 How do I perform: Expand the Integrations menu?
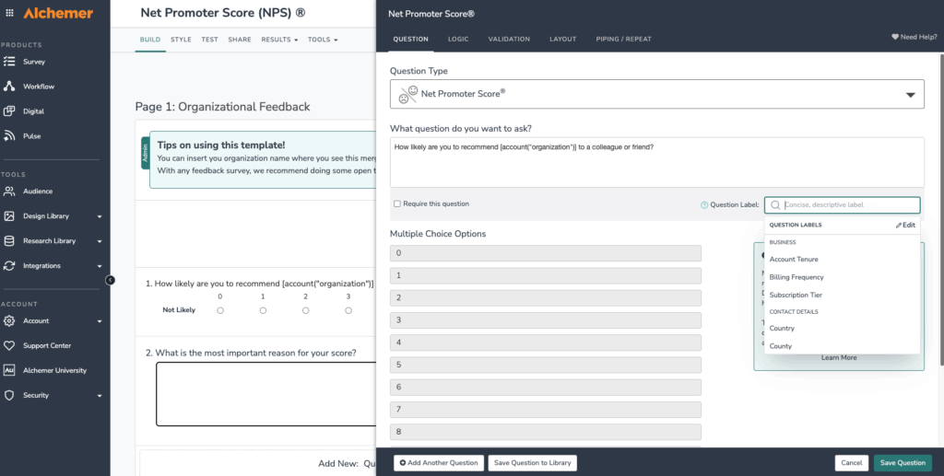point(100,266)
